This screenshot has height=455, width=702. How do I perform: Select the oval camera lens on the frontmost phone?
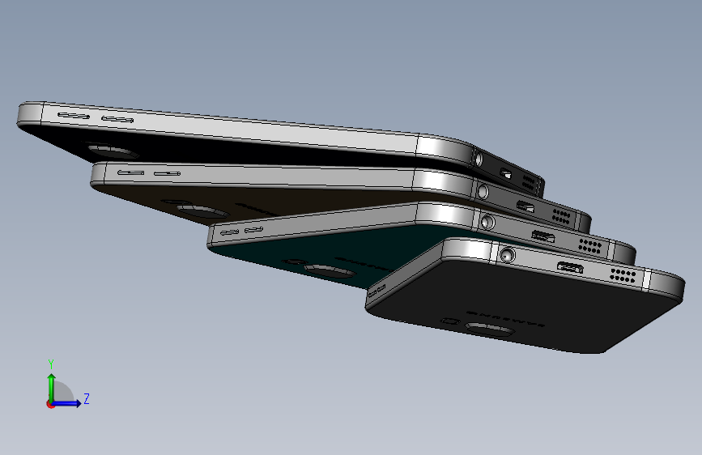490,330
